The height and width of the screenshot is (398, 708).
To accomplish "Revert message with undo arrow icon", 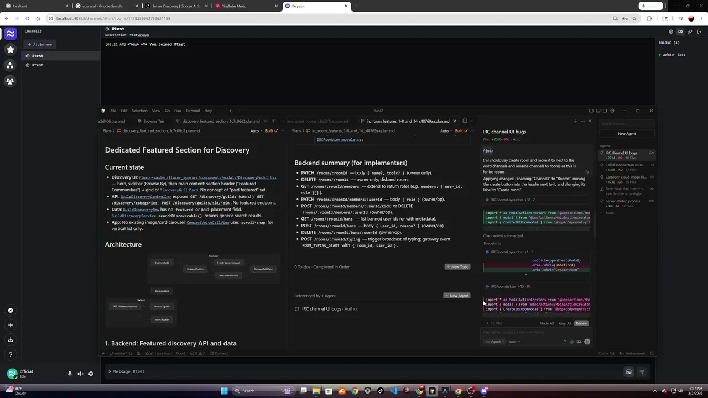I will 587,172.
